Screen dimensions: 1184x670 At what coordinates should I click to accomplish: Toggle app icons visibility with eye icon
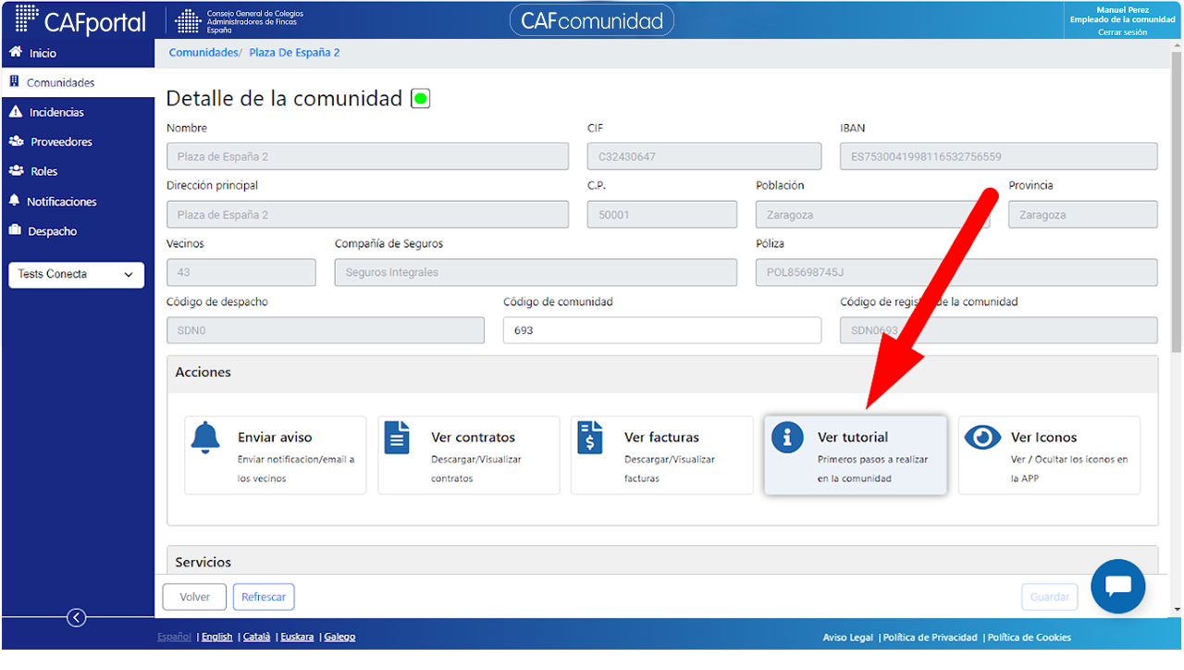tap(982, 437)
